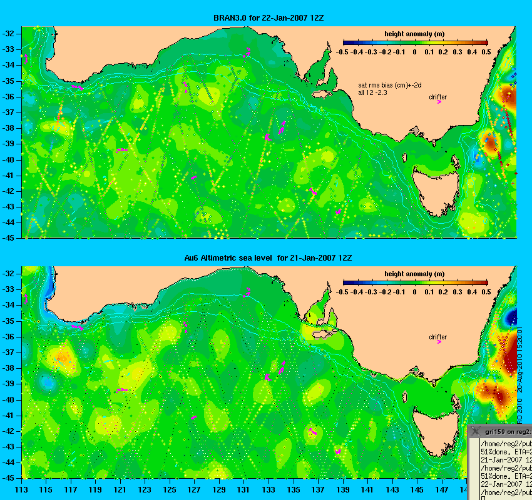This screenshot has height=500, width=532.
Task: Click the top panel's height anomaly color bar
Action: tap(416, 42)
